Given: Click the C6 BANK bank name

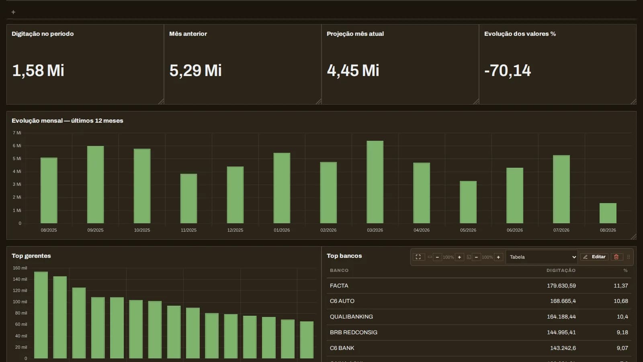Looking at the screenshot, I should pos(342,348).
